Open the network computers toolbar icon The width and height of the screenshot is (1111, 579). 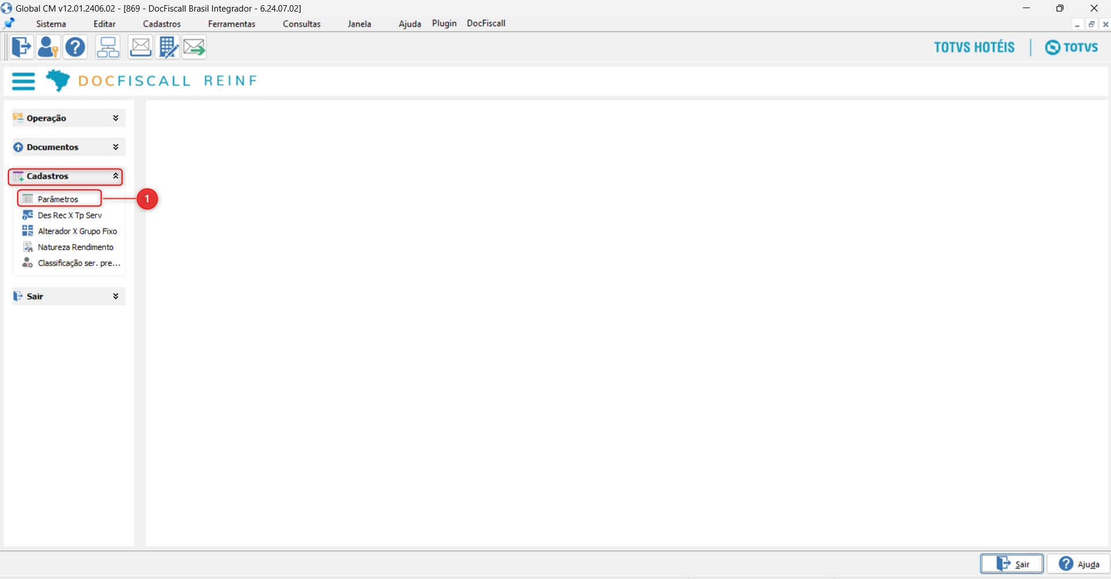pyautogui.click(x=108, y=47)
